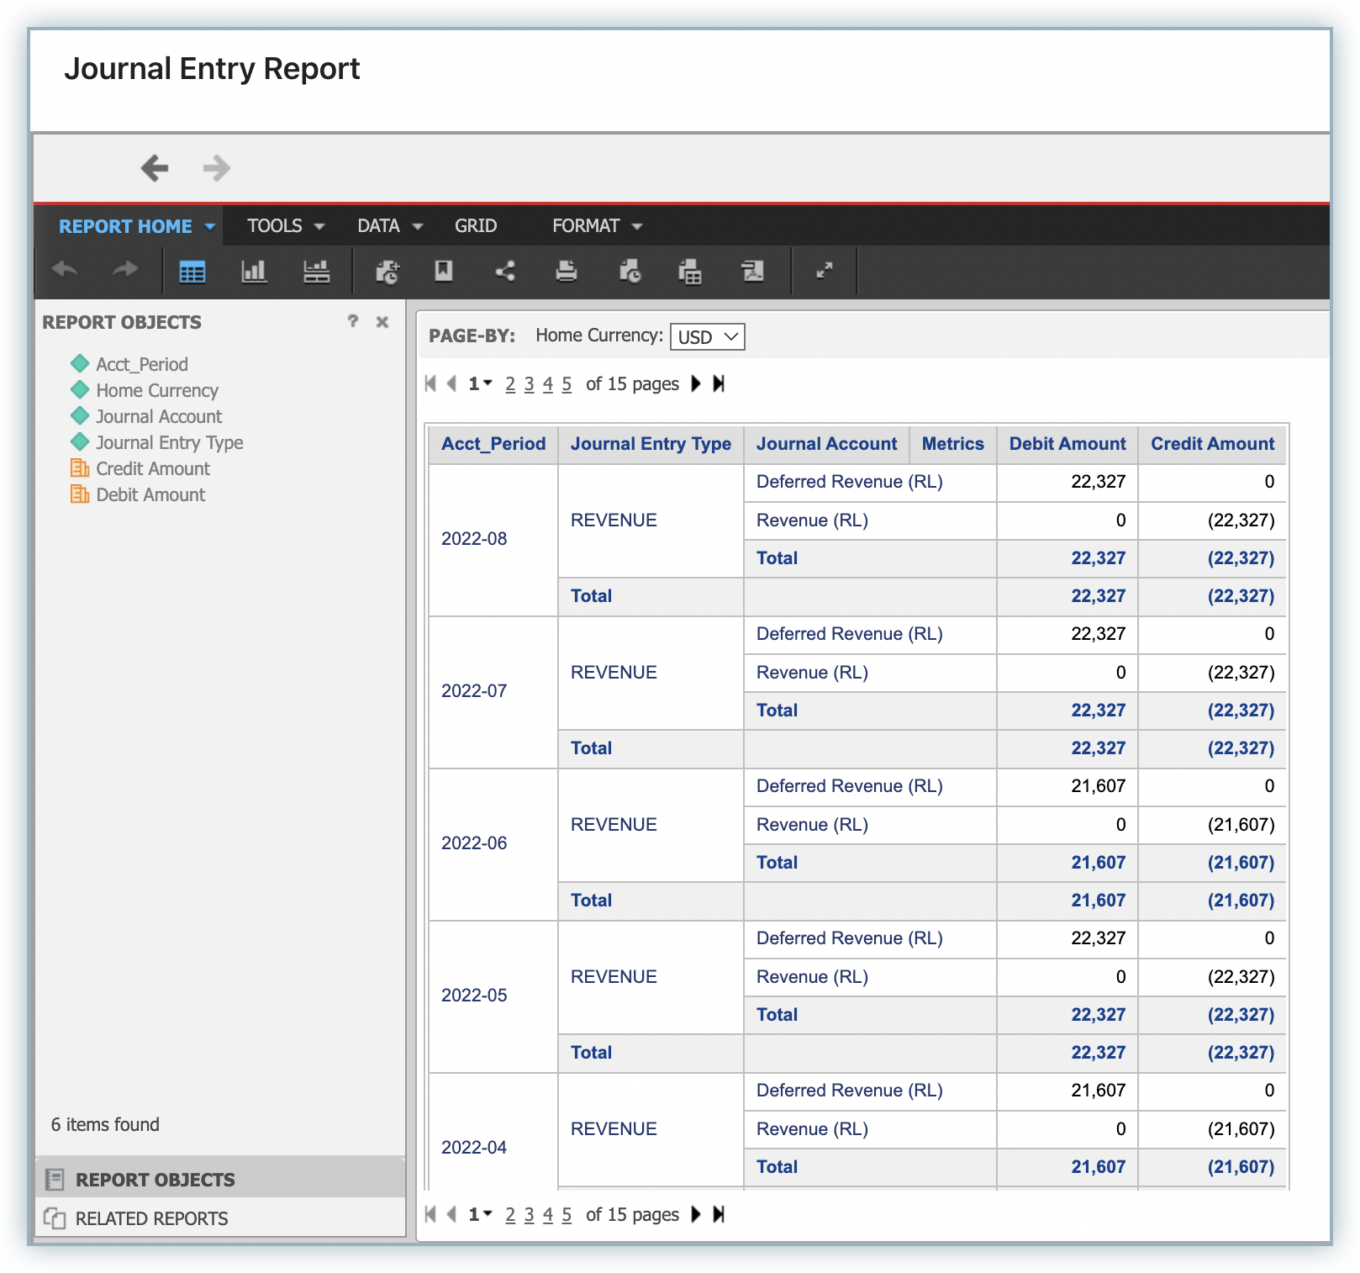Expand the FORMAT menu
This screenshot has height=1273, width=1360.
pyautogui.click(x=597, y=226)
